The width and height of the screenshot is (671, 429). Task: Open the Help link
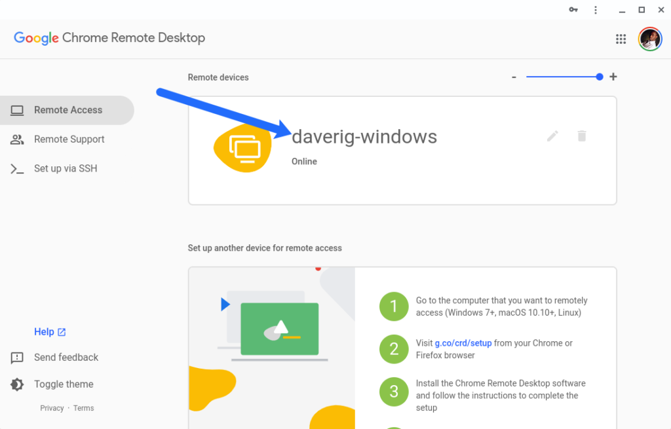(x=50, y=332)
